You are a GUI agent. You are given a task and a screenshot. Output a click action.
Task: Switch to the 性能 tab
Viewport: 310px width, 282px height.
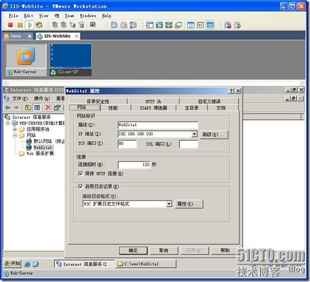click(113, 108)
